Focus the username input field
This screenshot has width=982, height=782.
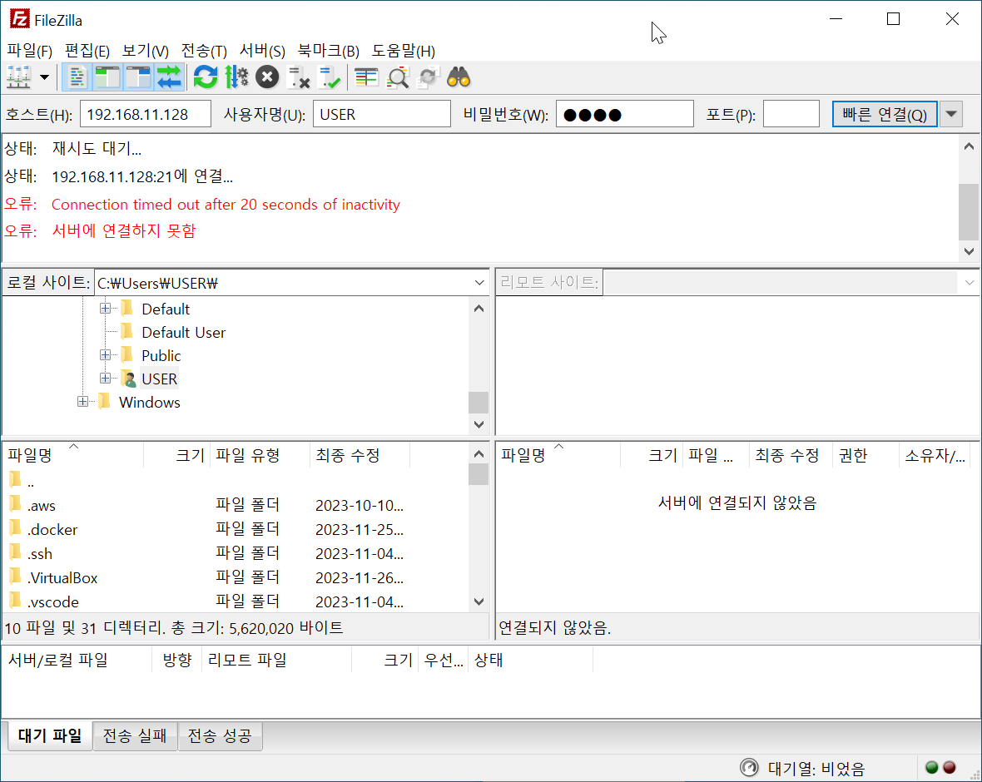click(x=381, y=114)
